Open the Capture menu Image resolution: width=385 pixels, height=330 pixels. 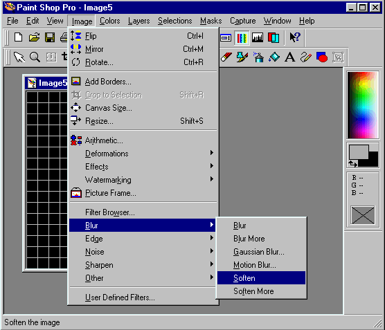tap(242, 21)
